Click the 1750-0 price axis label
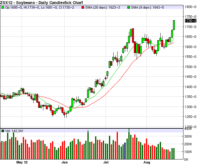Image resolution: width=197 pixels, height=165 pixels. point(191,17)
